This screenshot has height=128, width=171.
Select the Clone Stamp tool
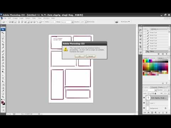(x=3, y=57)
